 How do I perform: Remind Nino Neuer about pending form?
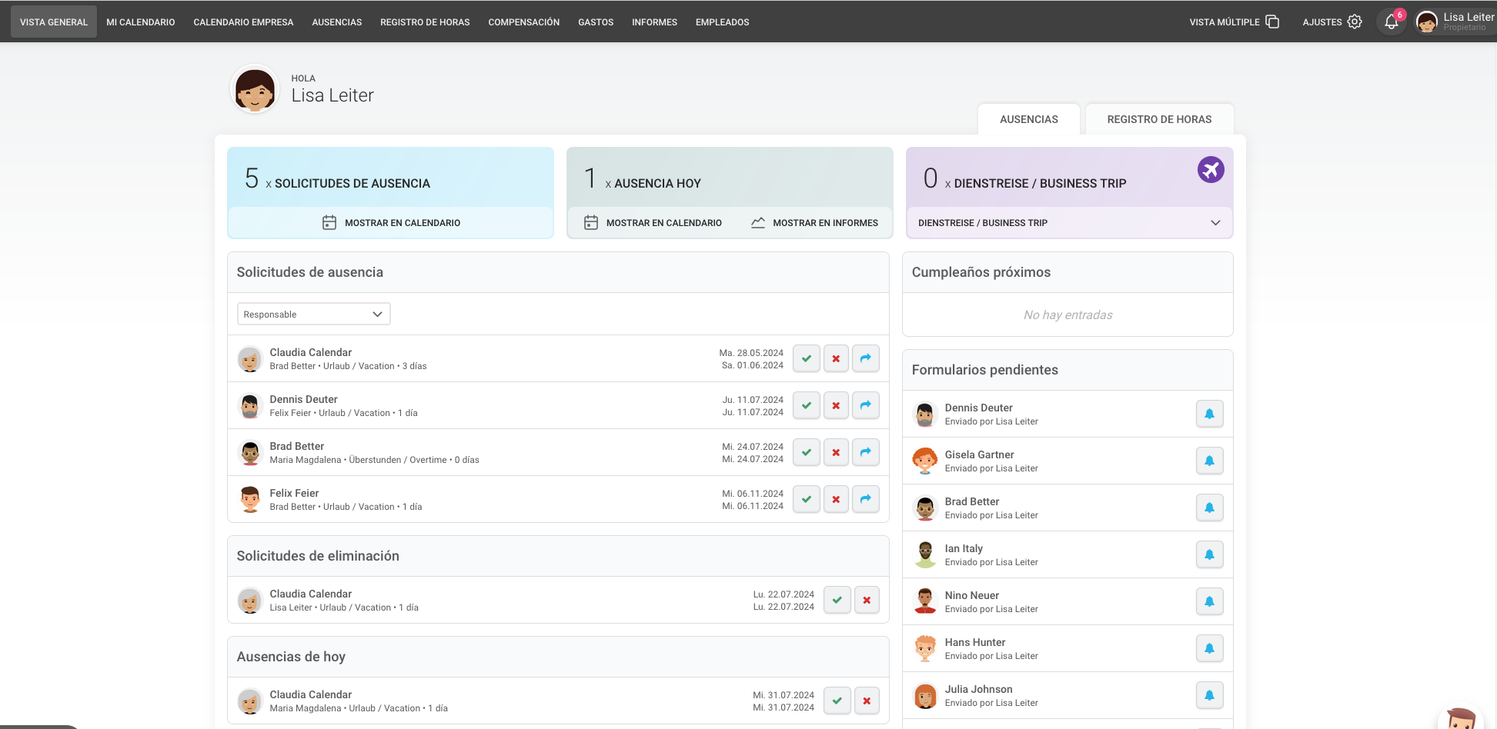(1209, 601)
